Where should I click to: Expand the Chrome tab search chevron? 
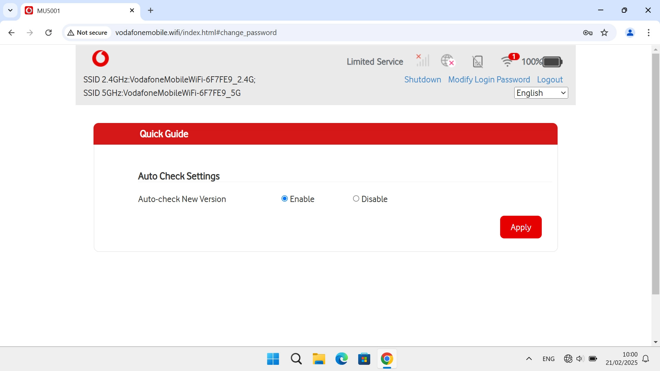10,10
